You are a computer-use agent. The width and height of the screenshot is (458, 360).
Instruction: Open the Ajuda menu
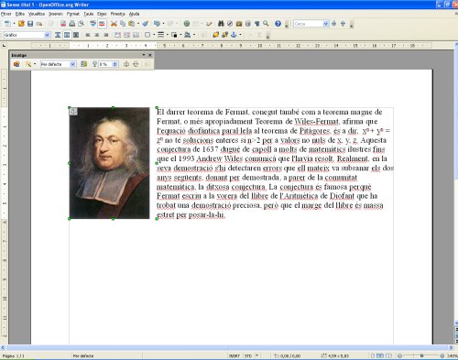[x=134, y=14]
